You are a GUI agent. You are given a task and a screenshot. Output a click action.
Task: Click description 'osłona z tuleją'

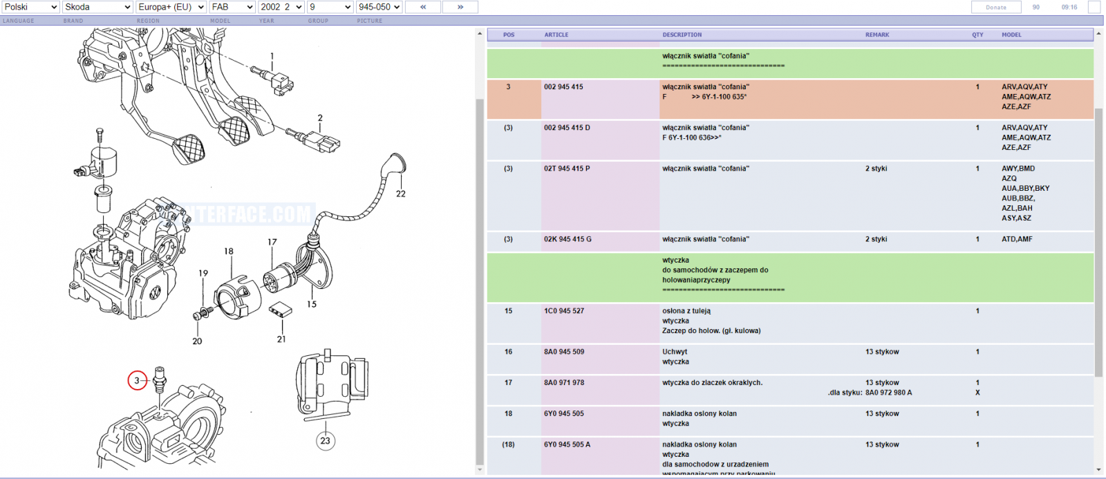pos(686,311)
